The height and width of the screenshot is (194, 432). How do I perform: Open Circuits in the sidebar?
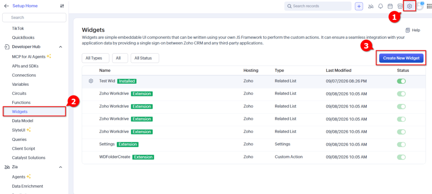[x=19, y=93]
